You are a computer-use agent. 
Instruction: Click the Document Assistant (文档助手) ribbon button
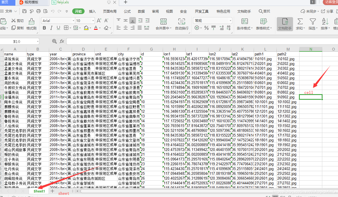(x=285, y=24)
